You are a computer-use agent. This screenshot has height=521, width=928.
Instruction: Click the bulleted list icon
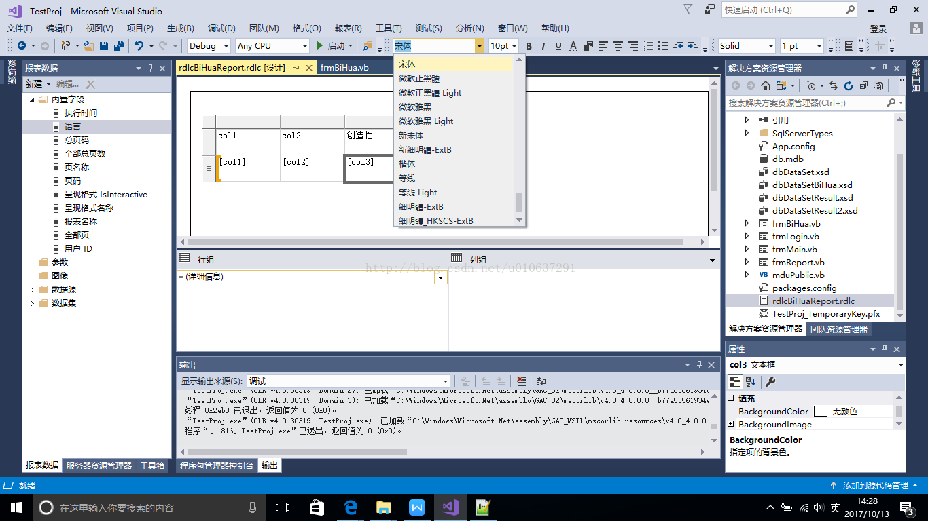click(663, 46)
